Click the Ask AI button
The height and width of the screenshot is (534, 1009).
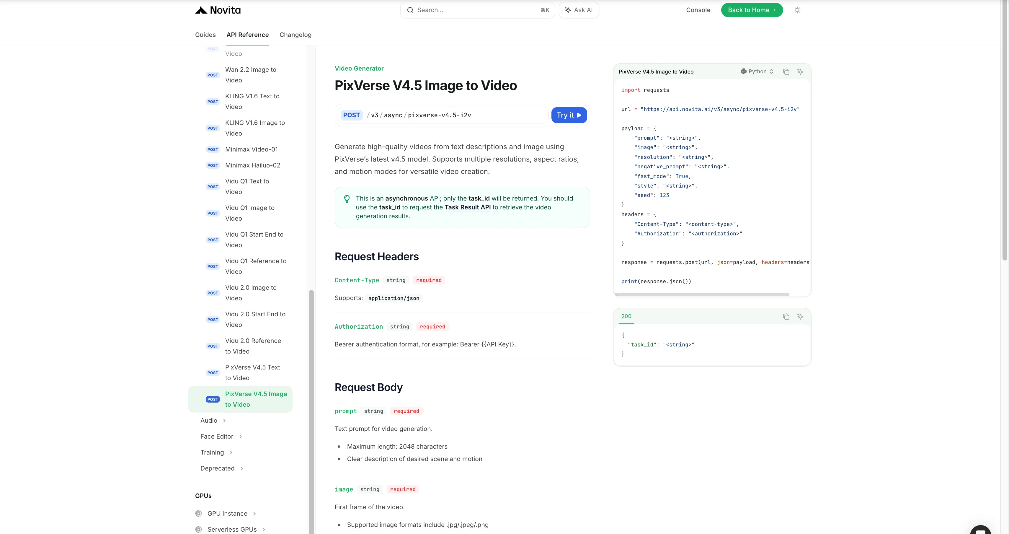click(579, 10)
